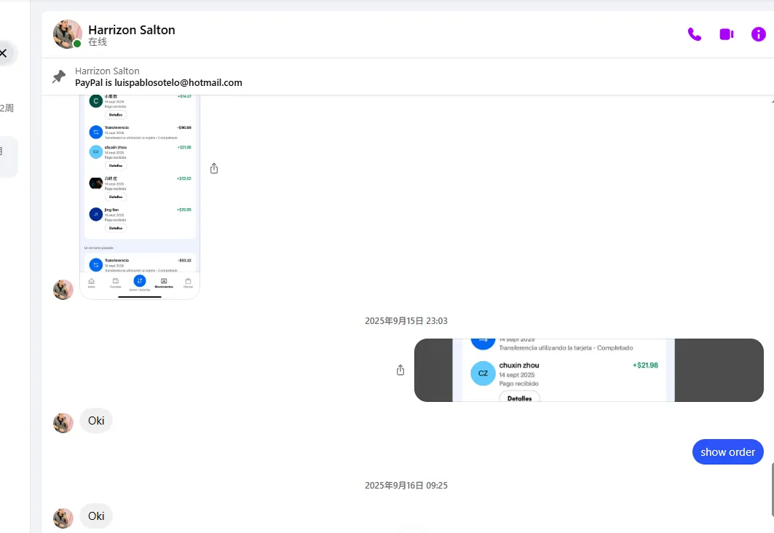Click the 'show order' message bubble

point(727,451)
